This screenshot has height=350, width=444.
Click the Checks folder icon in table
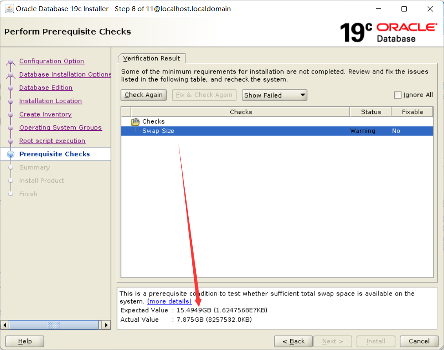pos(135,121)
